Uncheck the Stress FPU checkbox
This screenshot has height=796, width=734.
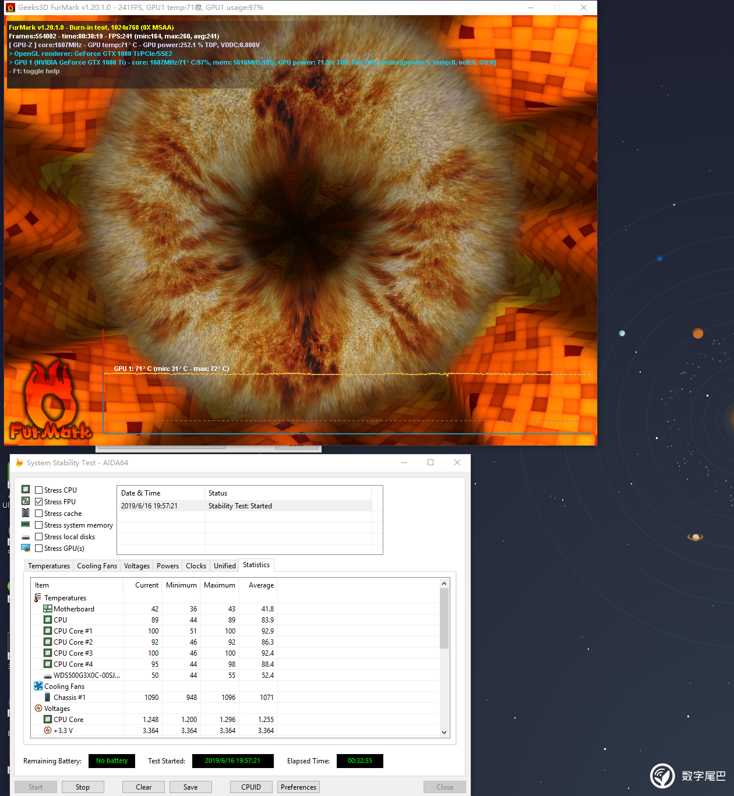coord(39,501)
